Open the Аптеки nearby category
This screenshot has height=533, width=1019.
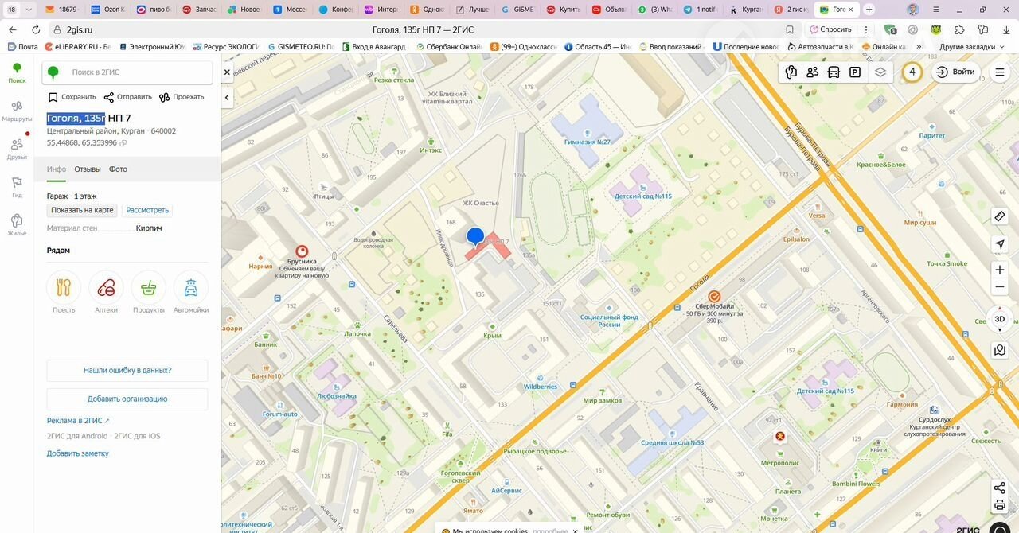pyautogui.click(x=106, y=292)
